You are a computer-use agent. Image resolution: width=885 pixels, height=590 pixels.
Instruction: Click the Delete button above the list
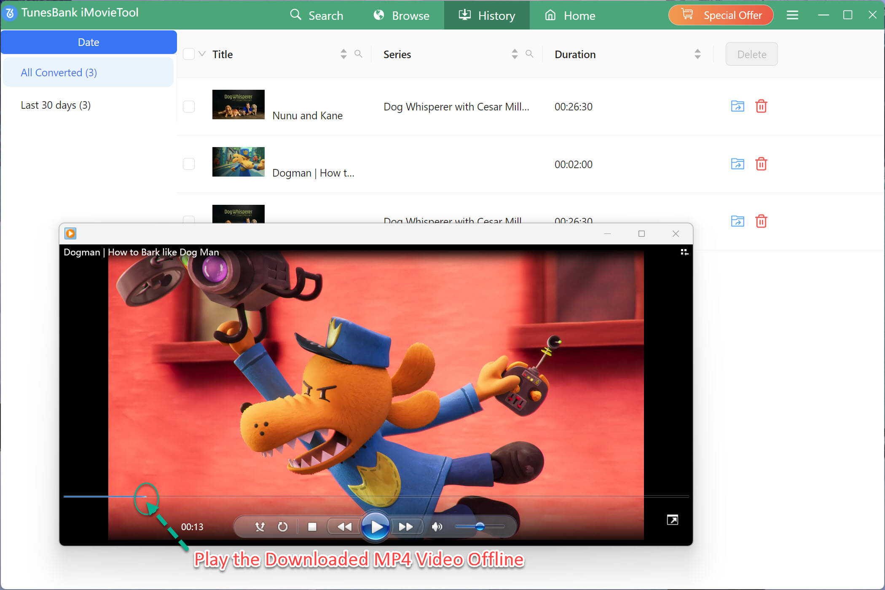[x=751, y=54]
